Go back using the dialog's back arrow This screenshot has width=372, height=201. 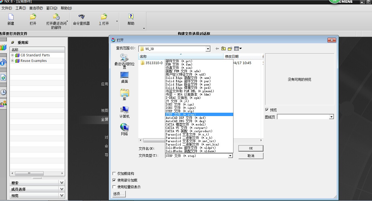point(217,49)
